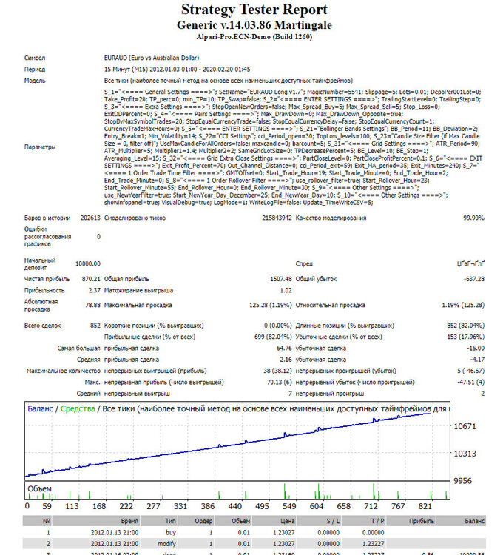503x555 pixels.
Task: Select initial deposit '10000.00'
Action: point(88,263)
